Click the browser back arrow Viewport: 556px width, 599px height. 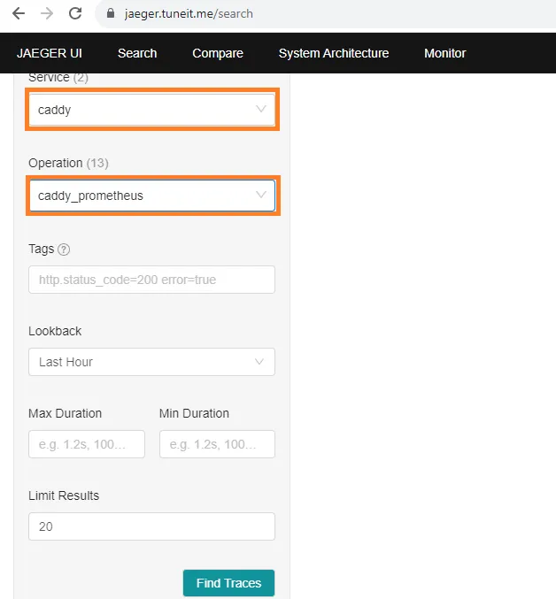19,14
